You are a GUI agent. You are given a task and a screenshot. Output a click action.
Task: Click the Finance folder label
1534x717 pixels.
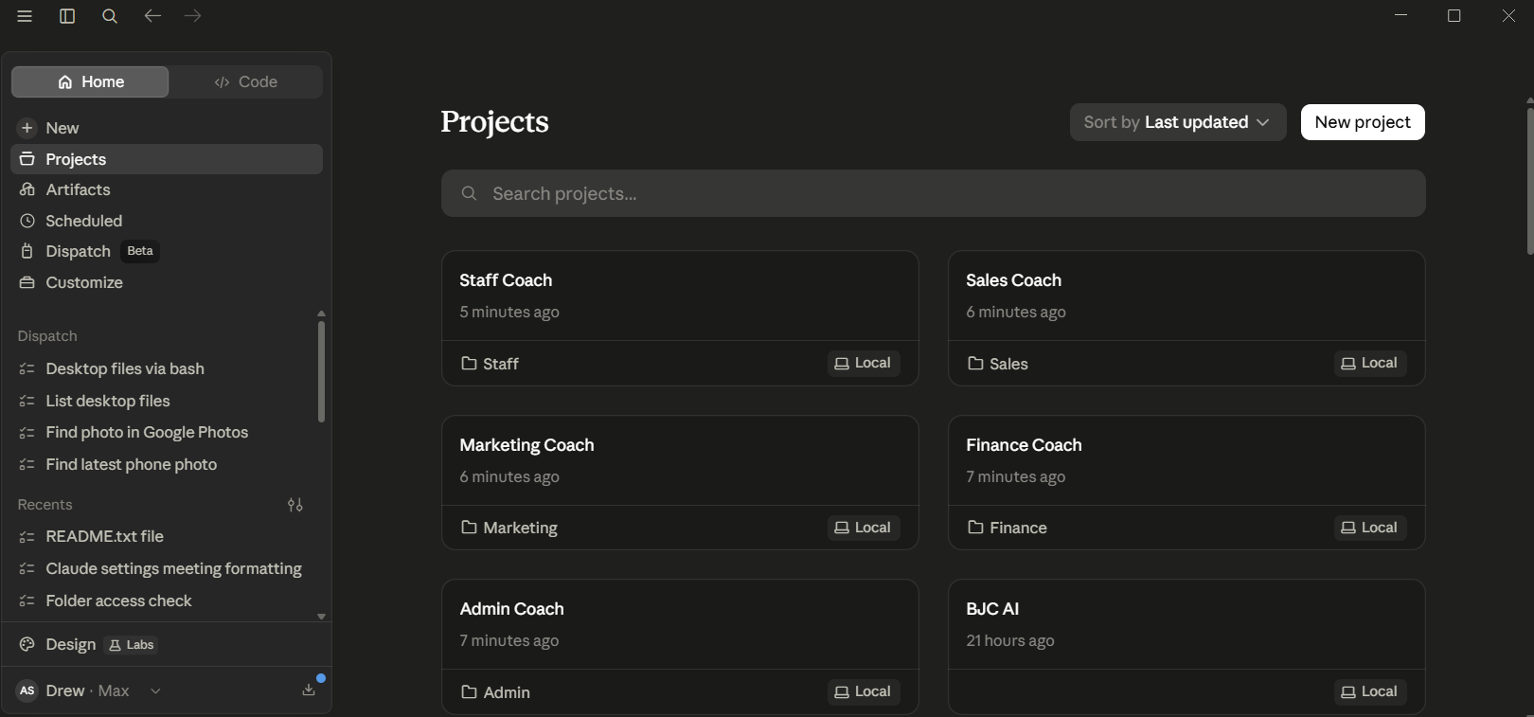click(1007, 528)
